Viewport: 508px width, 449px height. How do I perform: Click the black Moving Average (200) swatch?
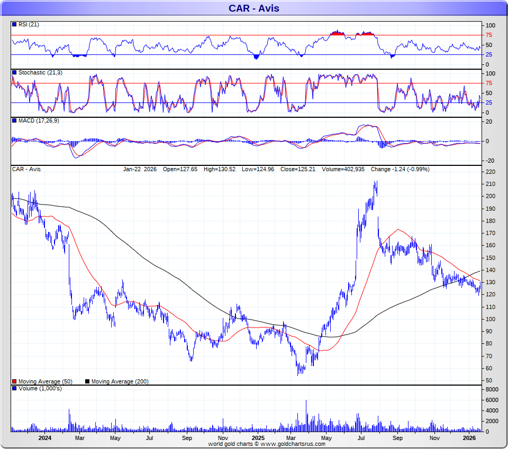[87, 381]
